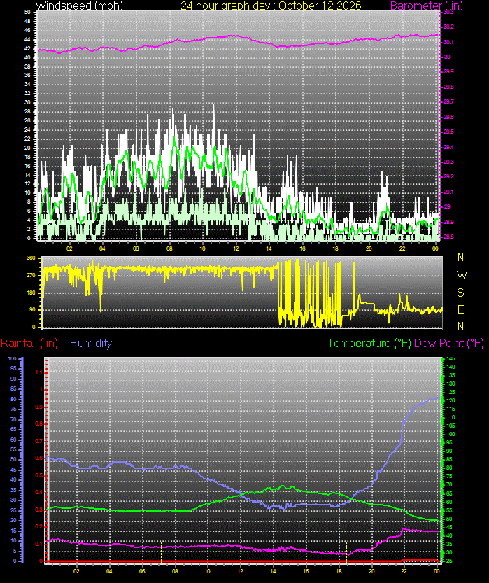Click the 14 hour label under windspeed graph
This screenshot has height=583, width=489.
[x=269, y=248]
